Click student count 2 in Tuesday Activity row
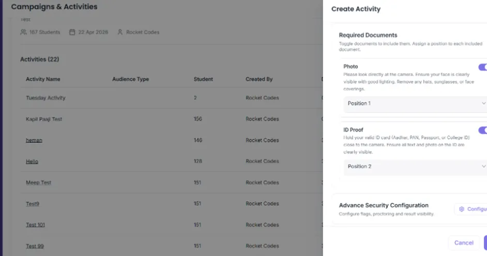487x256 pixels. pos(195,98)
